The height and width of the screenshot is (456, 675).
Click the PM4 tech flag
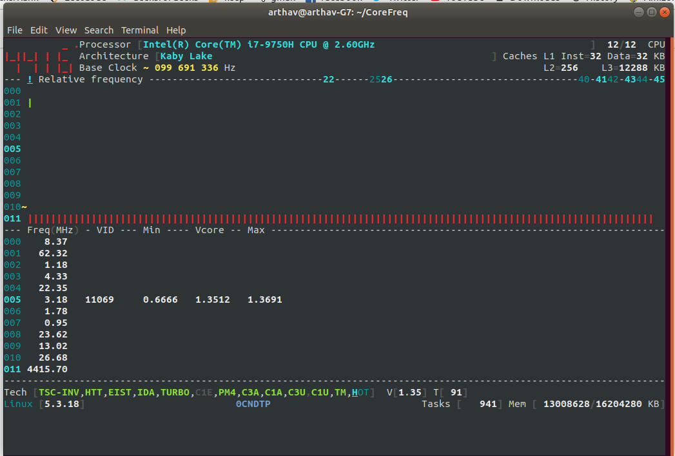coord(227,392)
